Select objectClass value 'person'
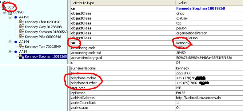Viewport: 243px width, 111px height. coord(181,28)
